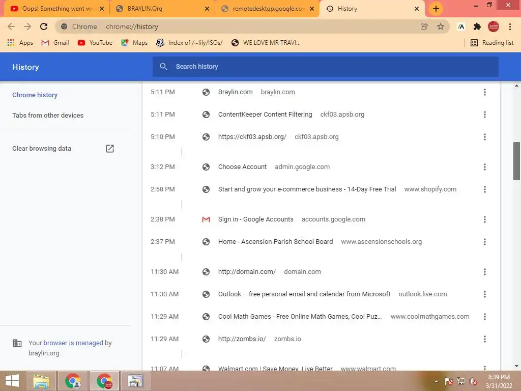The height and width of the screenshot is (391, 521).
Task: Open more actions for Choose Account entry
Action: (485, 167)
